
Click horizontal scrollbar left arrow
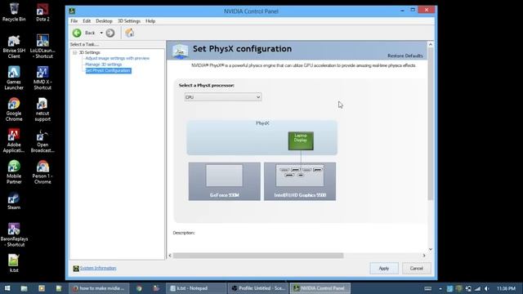pos(170,256)
